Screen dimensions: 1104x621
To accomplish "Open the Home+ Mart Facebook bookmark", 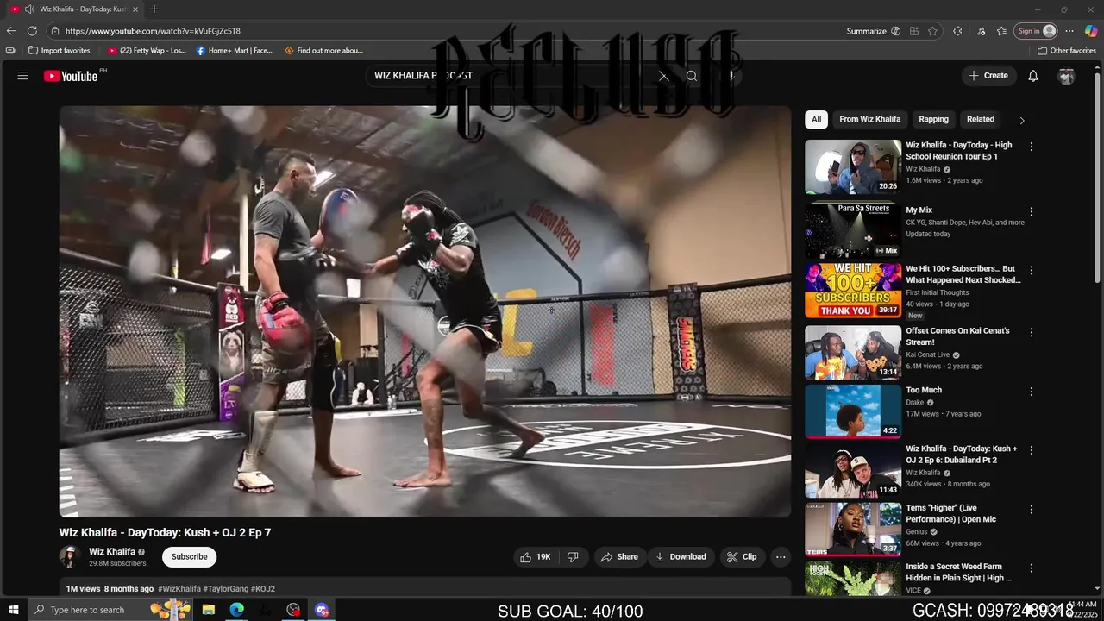I will (234, 51).
